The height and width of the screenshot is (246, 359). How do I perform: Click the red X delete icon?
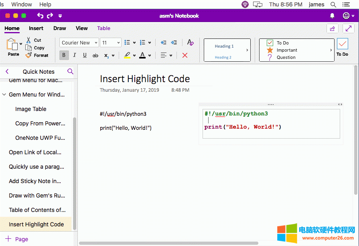(185, 55)
